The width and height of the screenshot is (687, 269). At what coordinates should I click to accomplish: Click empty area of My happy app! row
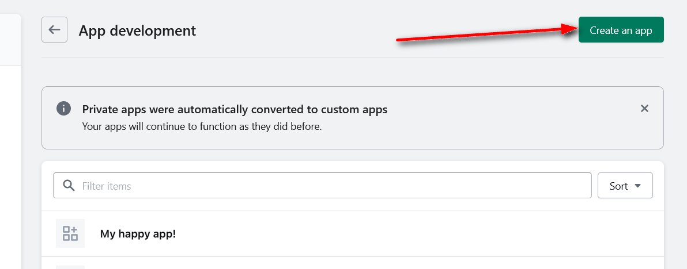pos(416,233)
